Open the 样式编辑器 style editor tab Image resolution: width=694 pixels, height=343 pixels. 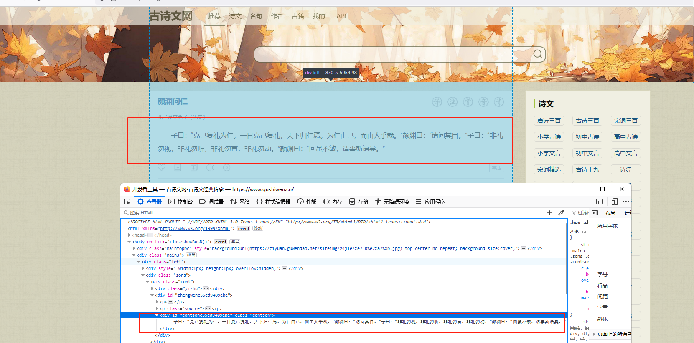tap(273, 202)
